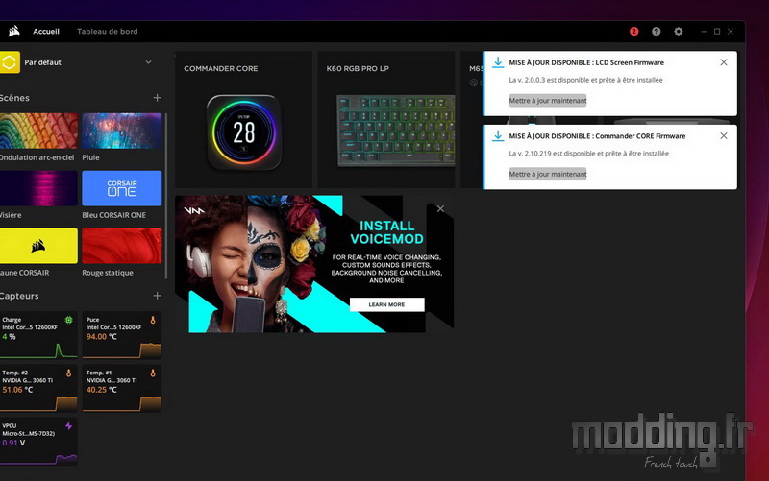
Task: Update LCD Screen Firmware now
Action: (547, 101)
